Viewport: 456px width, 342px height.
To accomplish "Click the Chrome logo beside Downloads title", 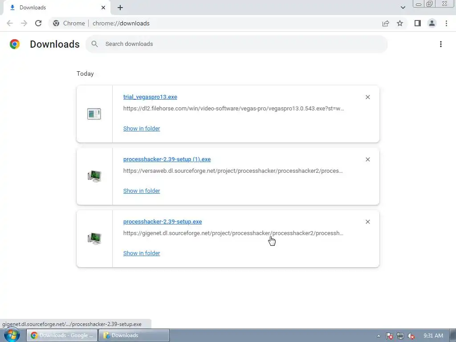I will coord(15,44).
